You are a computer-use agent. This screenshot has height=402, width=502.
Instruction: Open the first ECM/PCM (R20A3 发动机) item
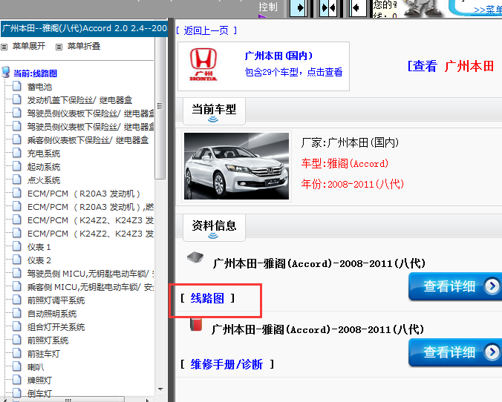click(x=84, y=194)
